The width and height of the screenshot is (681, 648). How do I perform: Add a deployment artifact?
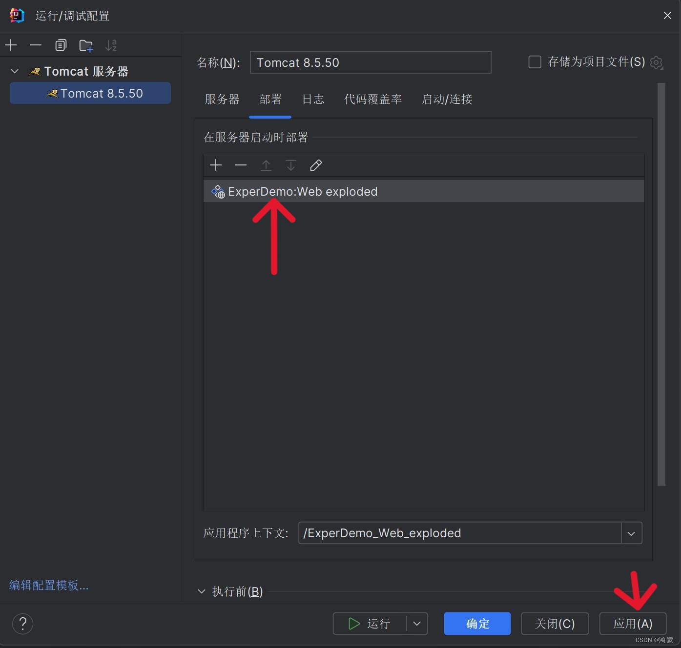216,165
